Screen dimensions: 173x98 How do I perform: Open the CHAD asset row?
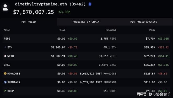point(86,65)
